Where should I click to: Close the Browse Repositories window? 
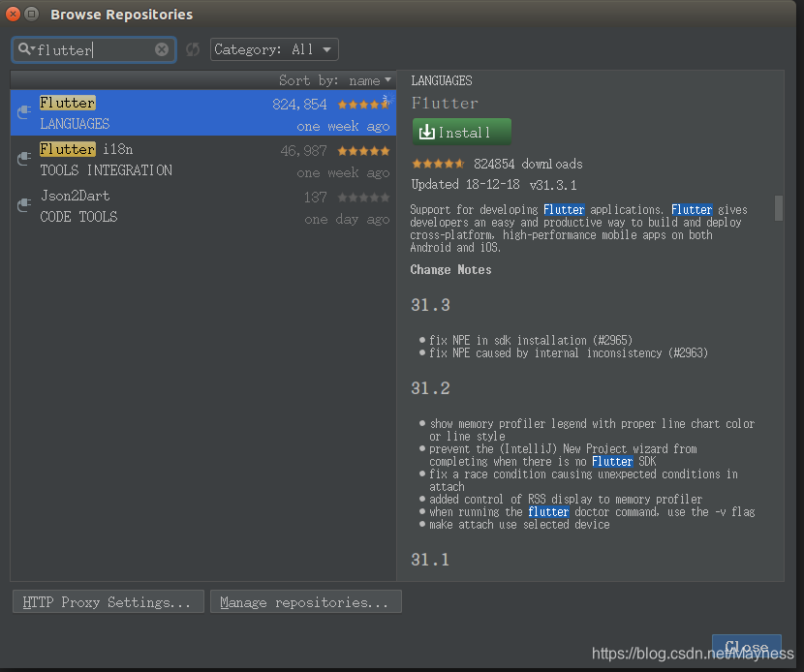point(13,14)
